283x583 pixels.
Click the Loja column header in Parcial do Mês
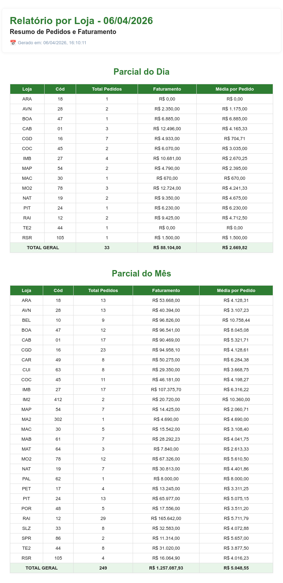(27, 291)
